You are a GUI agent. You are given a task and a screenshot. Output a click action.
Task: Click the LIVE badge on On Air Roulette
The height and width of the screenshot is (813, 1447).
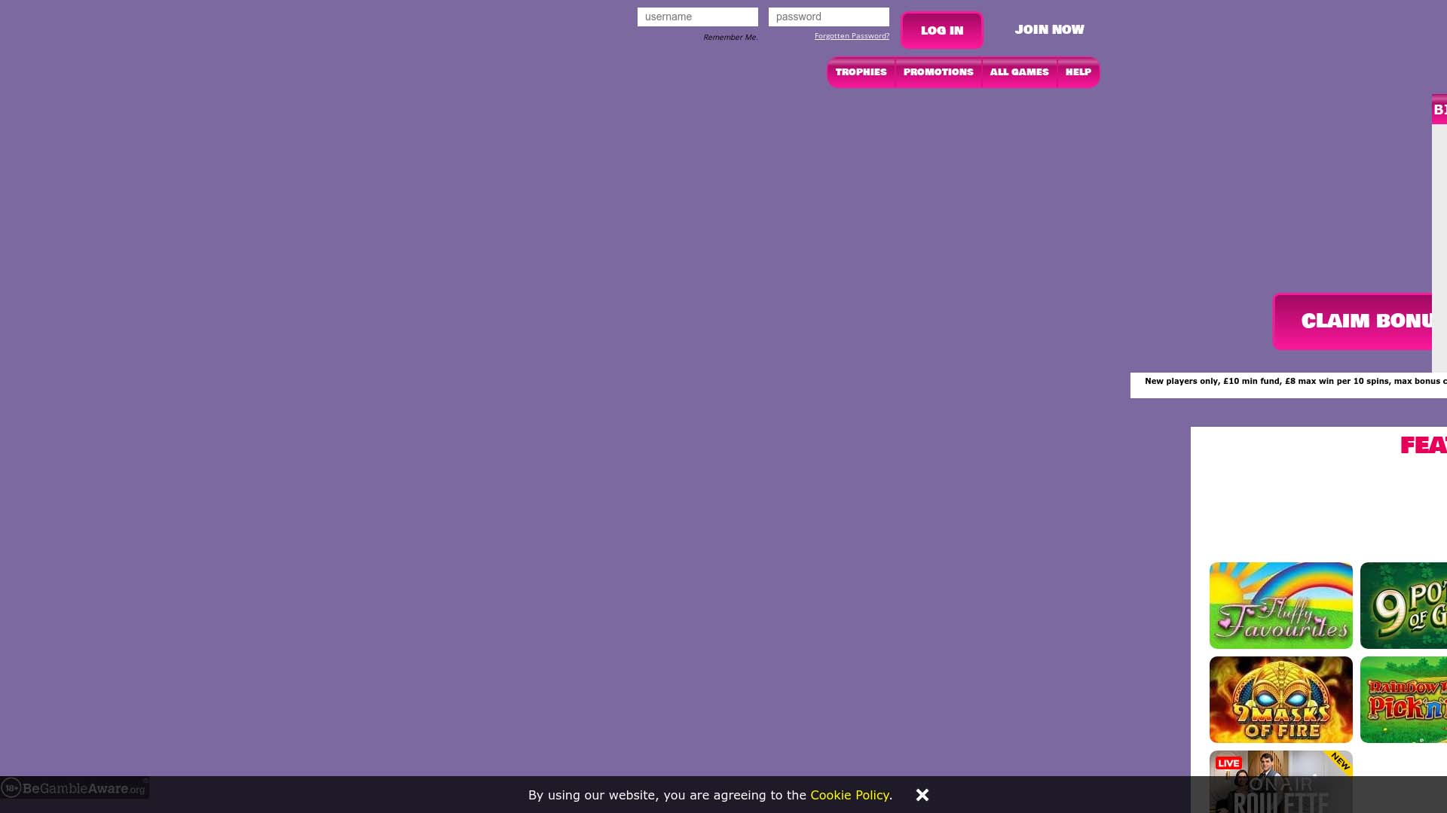pos(1229,763)
